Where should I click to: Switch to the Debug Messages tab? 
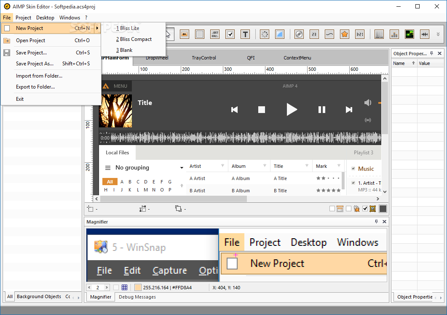pos(137,297)
